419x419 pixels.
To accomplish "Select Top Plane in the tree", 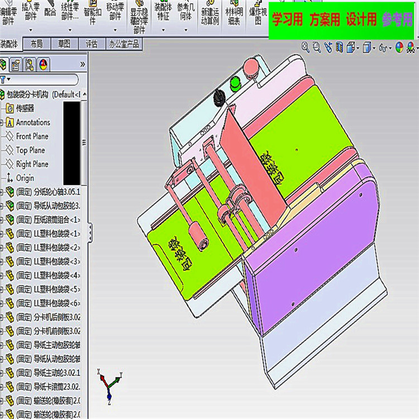I will (25, 150).
